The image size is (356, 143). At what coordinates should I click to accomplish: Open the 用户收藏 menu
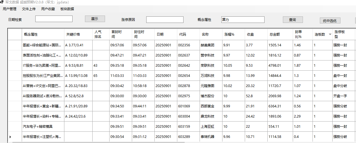[48, 9]
